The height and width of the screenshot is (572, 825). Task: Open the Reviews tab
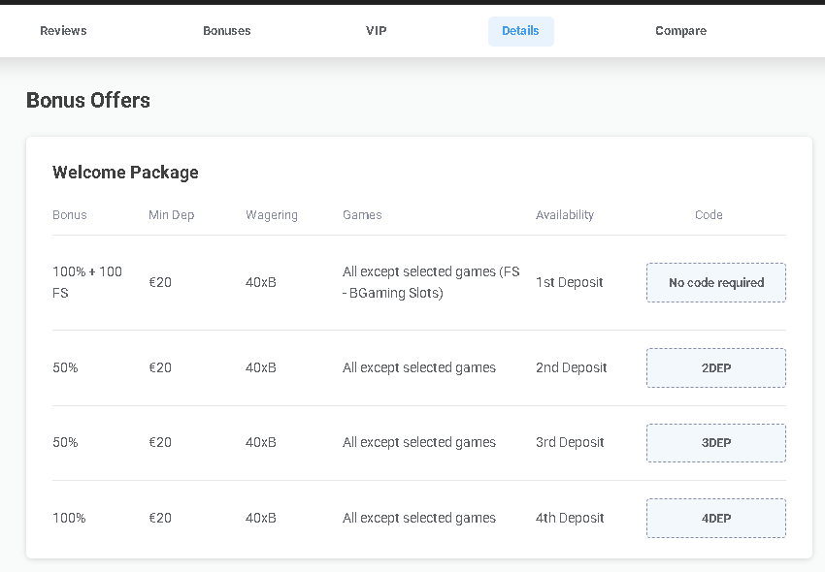[63, 31]
